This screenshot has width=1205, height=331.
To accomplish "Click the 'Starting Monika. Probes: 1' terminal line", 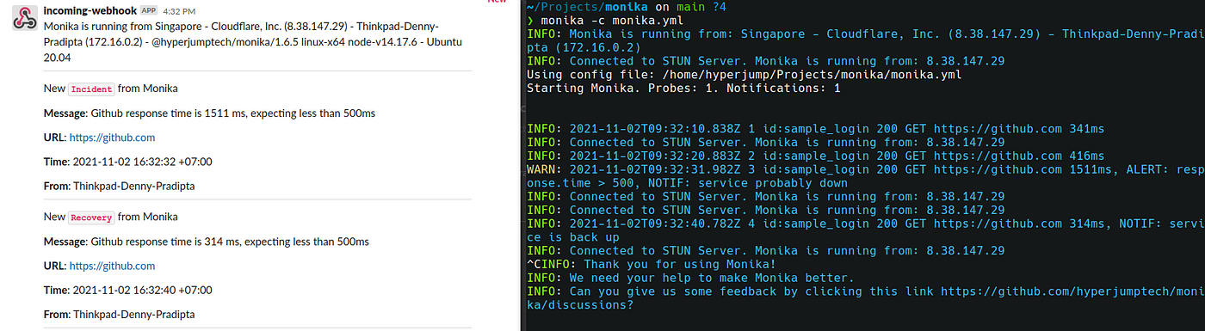I will [x=684, y=89].
